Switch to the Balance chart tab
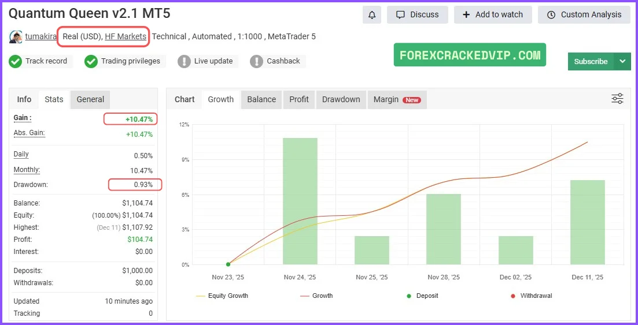 [261, 99]
